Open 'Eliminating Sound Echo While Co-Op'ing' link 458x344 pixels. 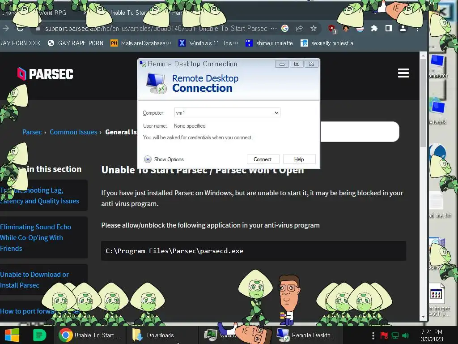36,237
